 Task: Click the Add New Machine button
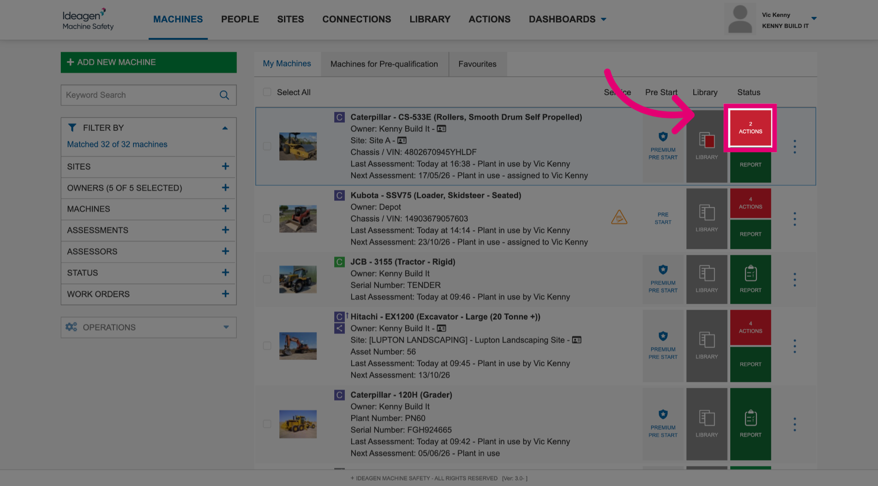click(x=149, y=62)
